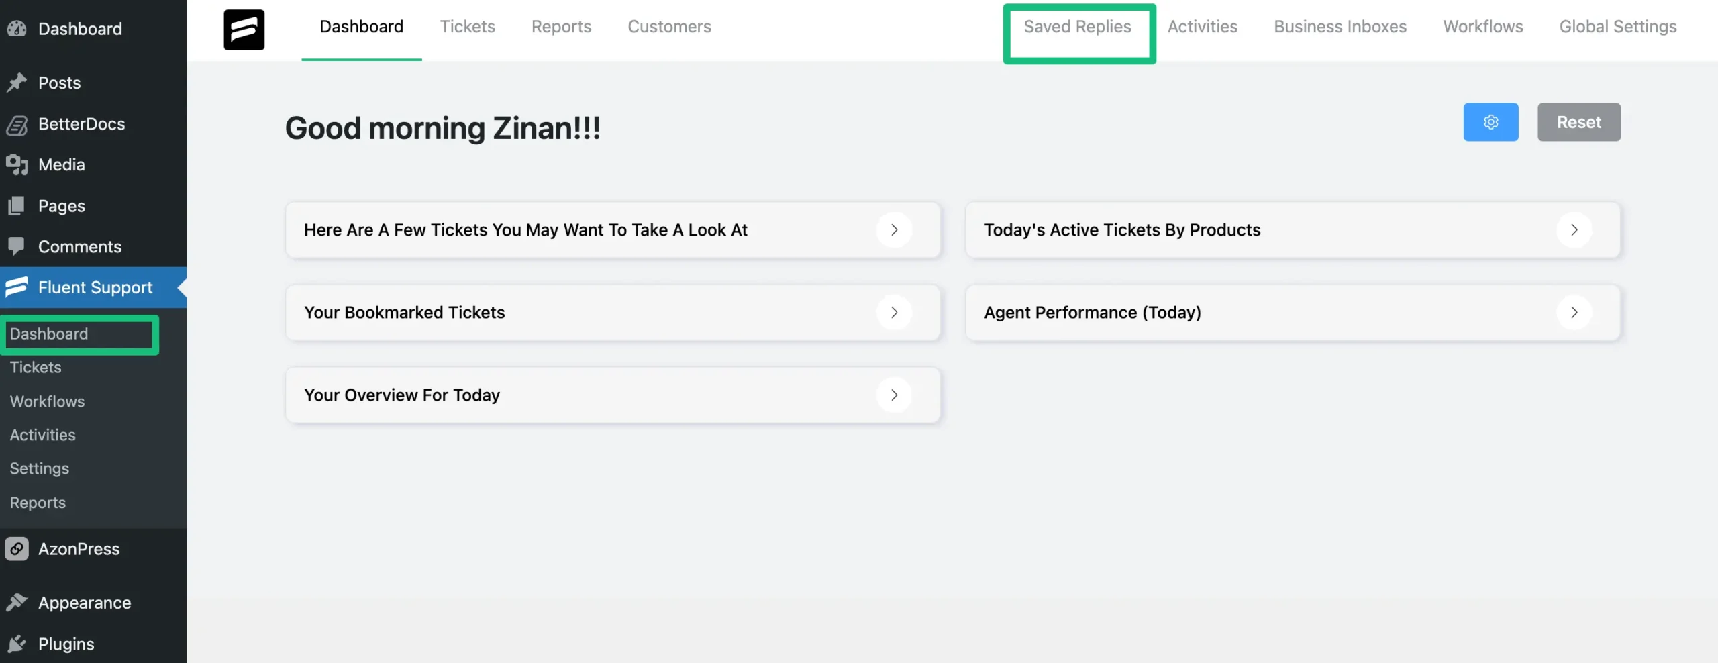Open the Workflows top tab
1718x663 pixels.
point(1483,27)
